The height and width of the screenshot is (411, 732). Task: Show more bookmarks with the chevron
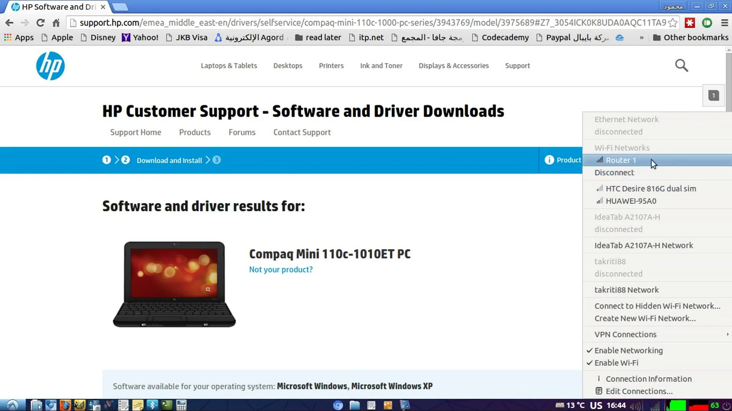(642, 38)
